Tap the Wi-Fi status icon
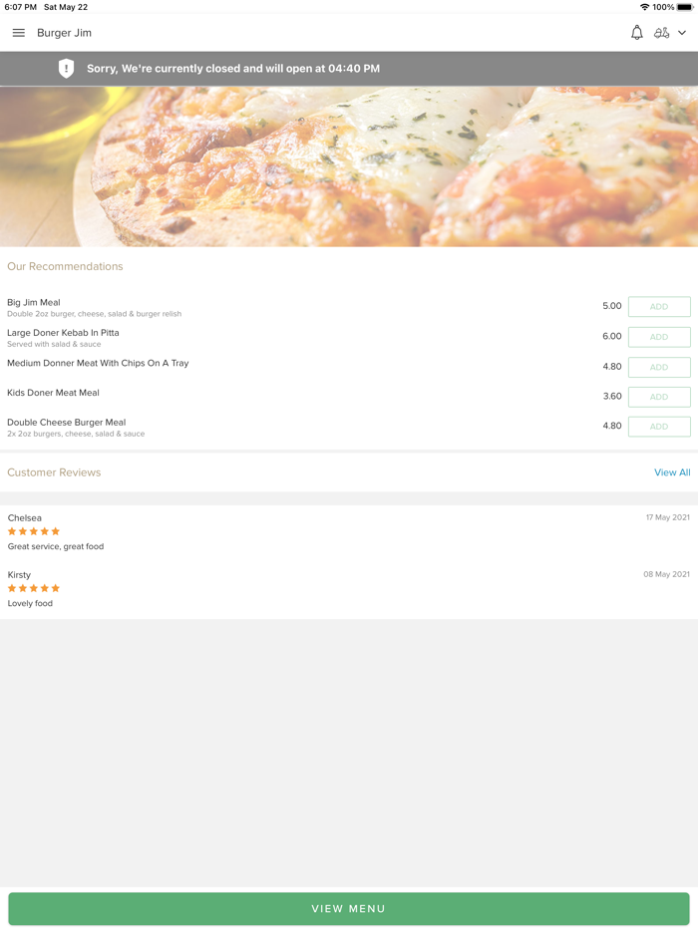Screen dimensions: 698x931 click(x=645, y=7)
